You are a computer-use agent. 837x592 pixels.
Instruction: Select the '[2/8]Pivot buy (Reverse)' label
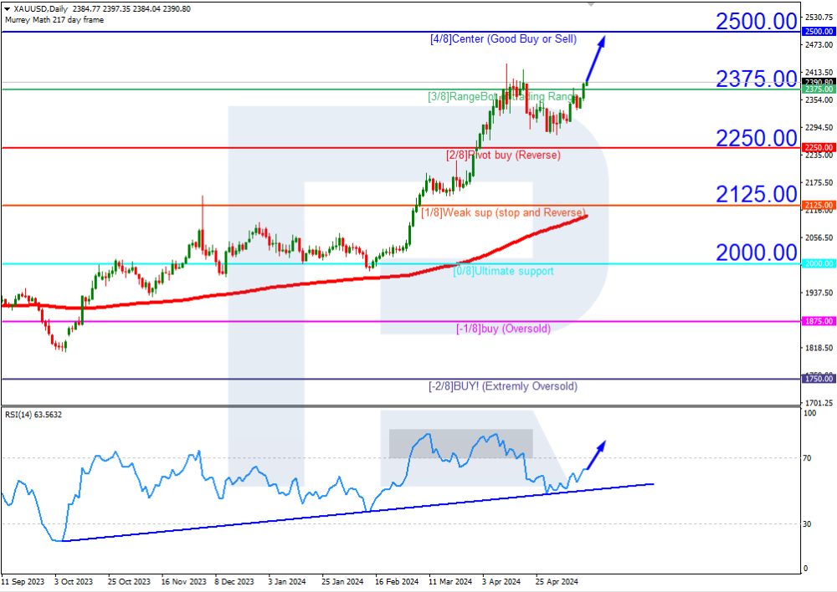[x=503, y=155]
